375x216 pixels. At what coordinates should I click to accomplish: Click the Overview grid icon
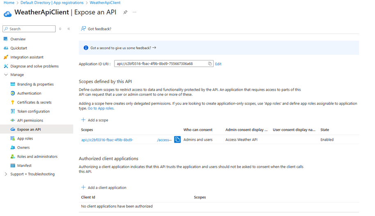tap(6, 39)
